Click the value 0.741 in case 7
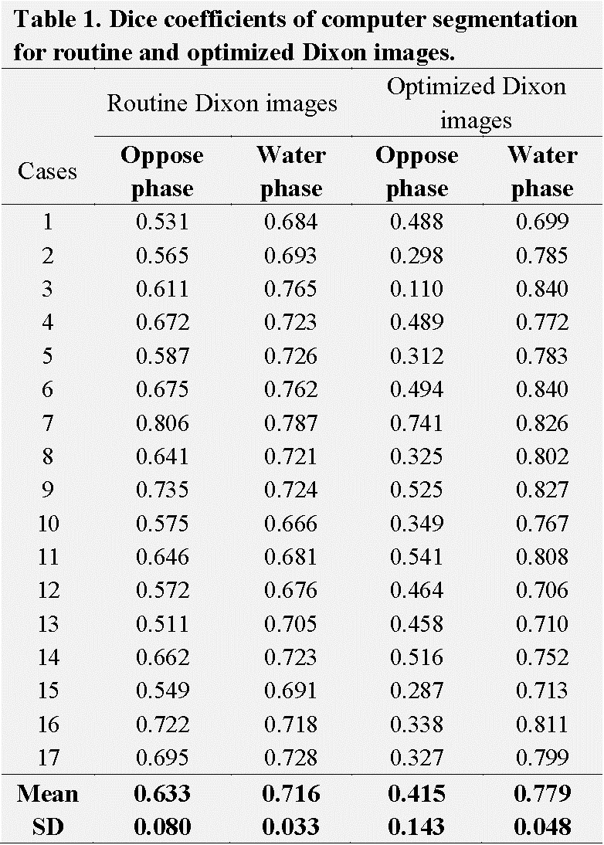Screen dimensions: 604x845 416,423
